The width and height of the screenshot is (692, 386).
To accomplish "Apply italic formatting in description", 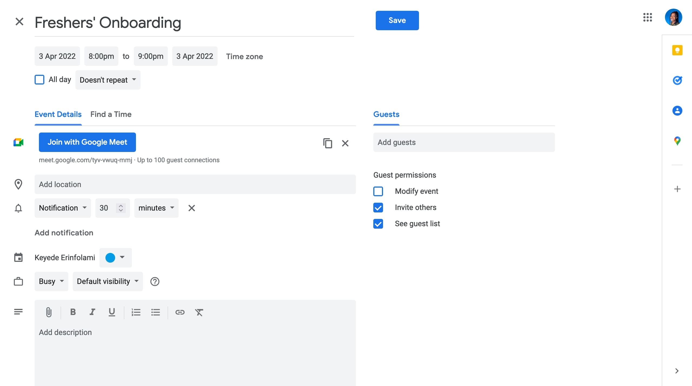I will 92,312.
